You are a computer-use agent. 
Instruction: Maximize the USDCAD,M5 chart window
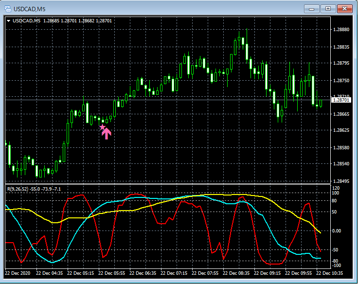coord(328,8)
